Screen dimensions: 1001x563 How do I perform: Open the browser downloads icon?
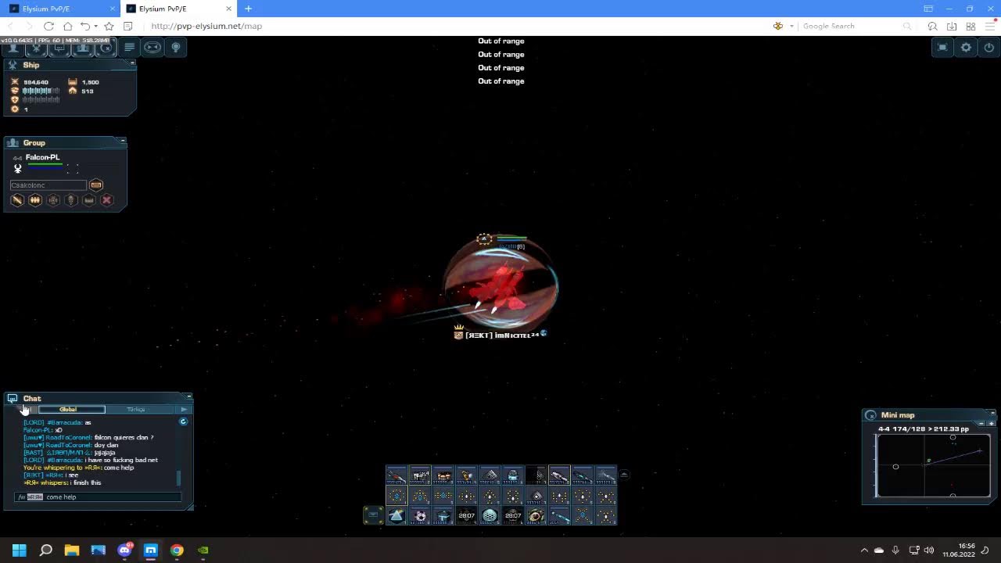pos(952,26)
